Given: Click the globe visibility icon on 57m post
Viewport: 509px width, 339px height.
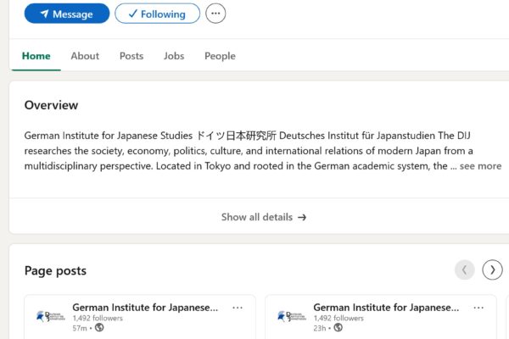Looking at the screenshot, I should (99, 328).
